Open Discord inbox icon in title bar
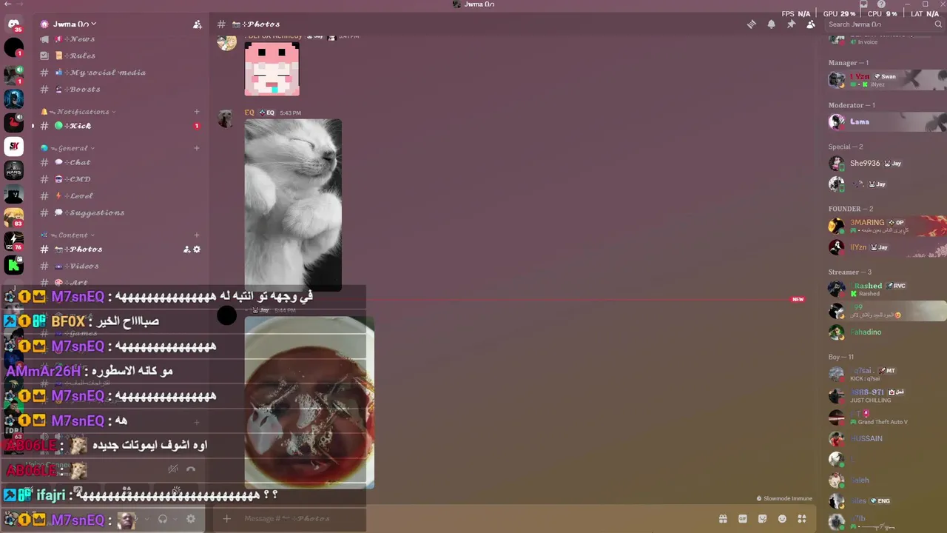This screenshot has width=947, height=533. tap(863, 4)
